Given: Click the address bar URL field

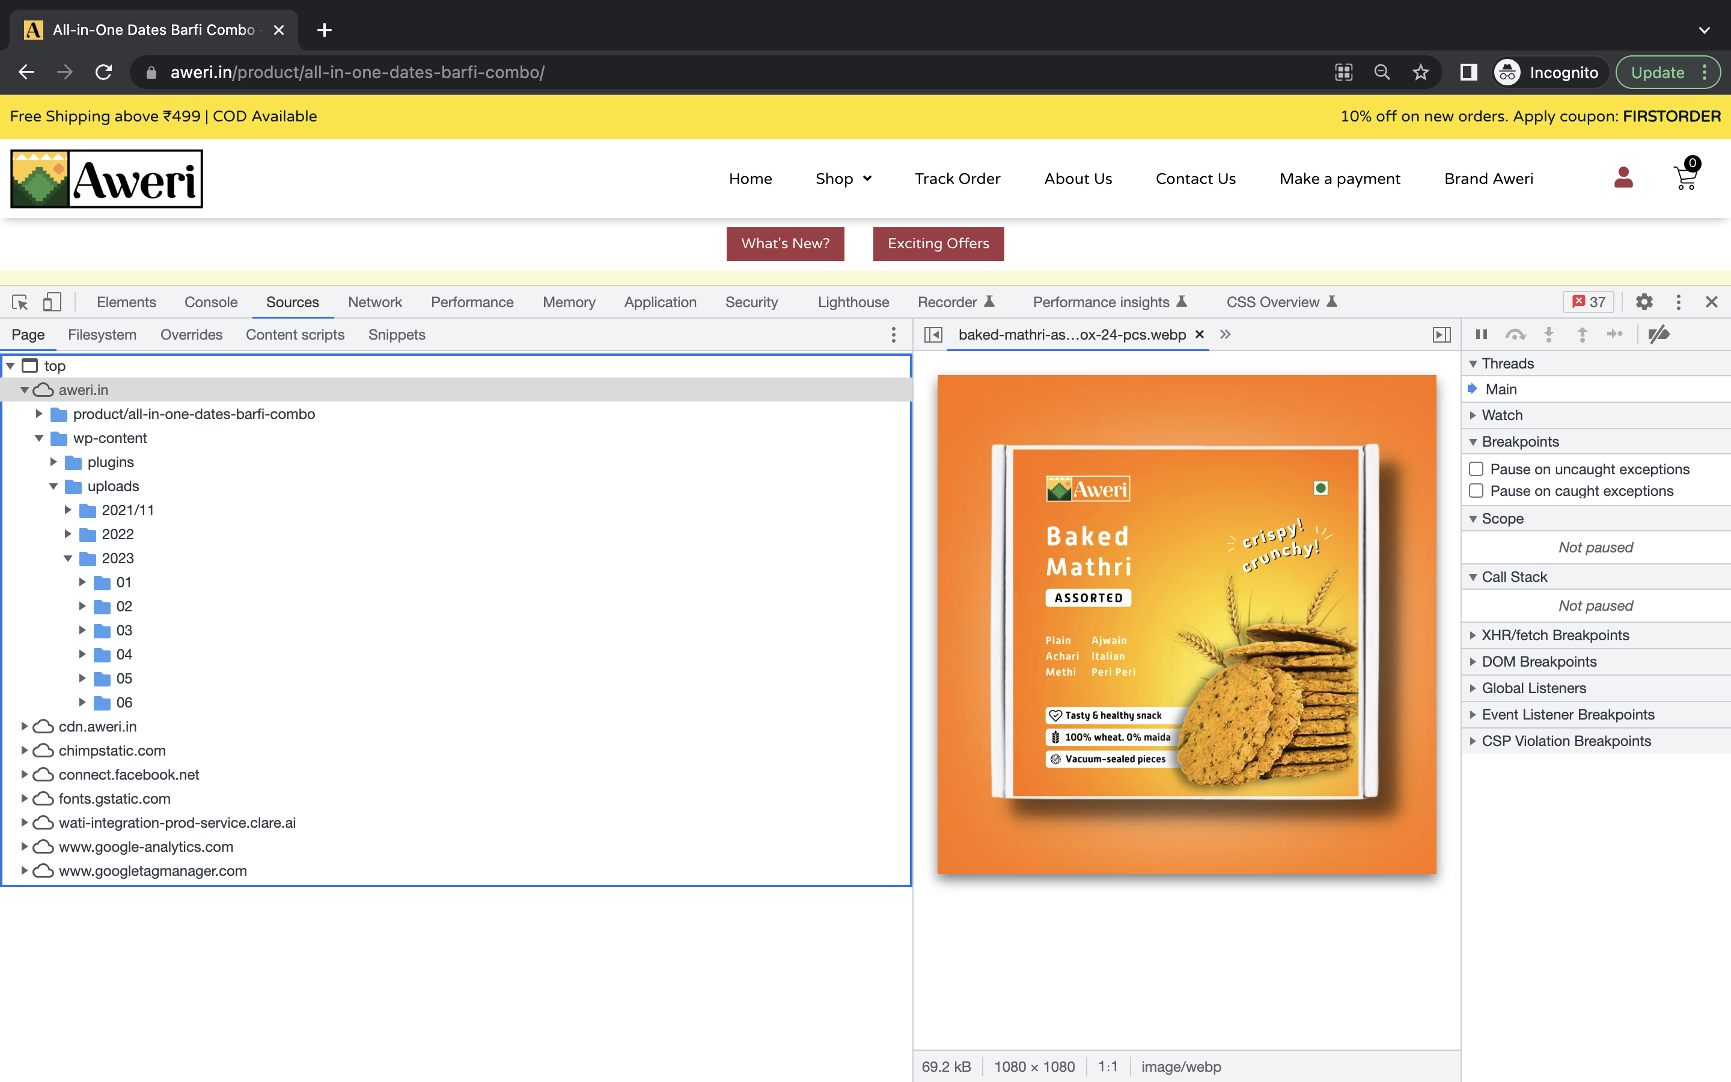Looking at the screenshot, I should point(730,72).
